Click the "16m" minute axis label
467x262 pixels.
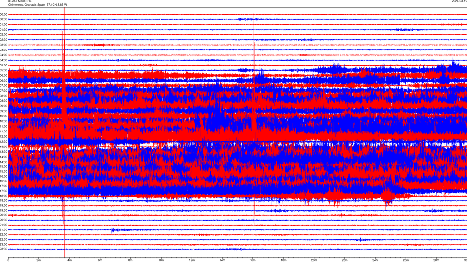coord(253,260)
